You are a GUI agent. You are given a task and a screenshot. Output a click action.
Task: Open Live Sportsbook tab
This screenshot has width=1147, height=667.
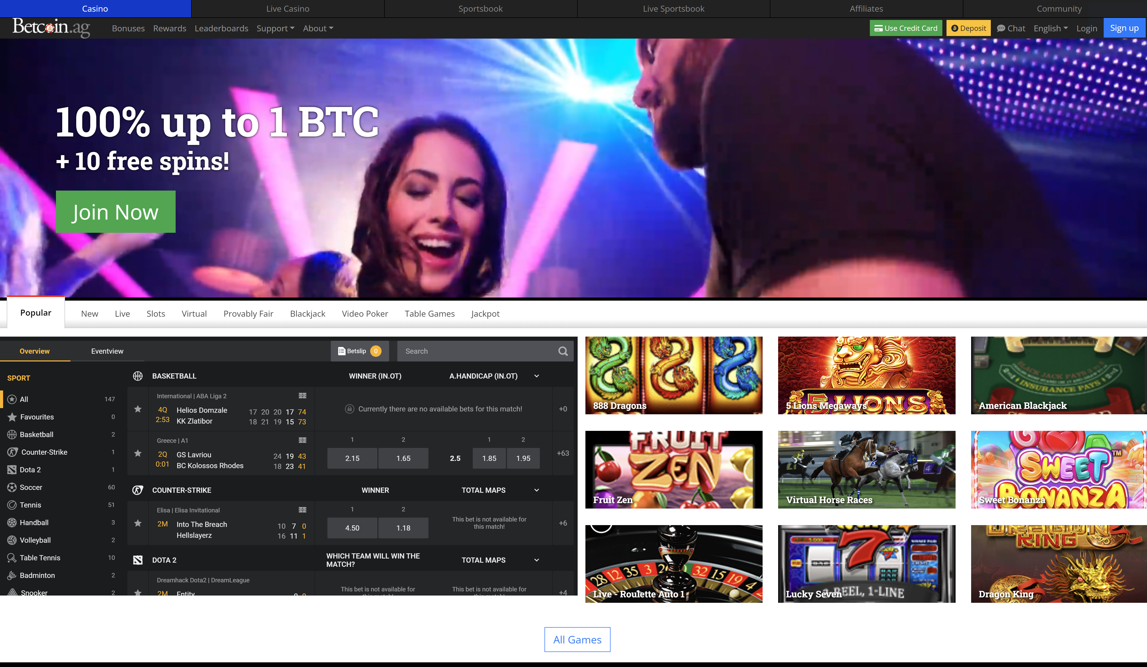[x=674, y=9]
